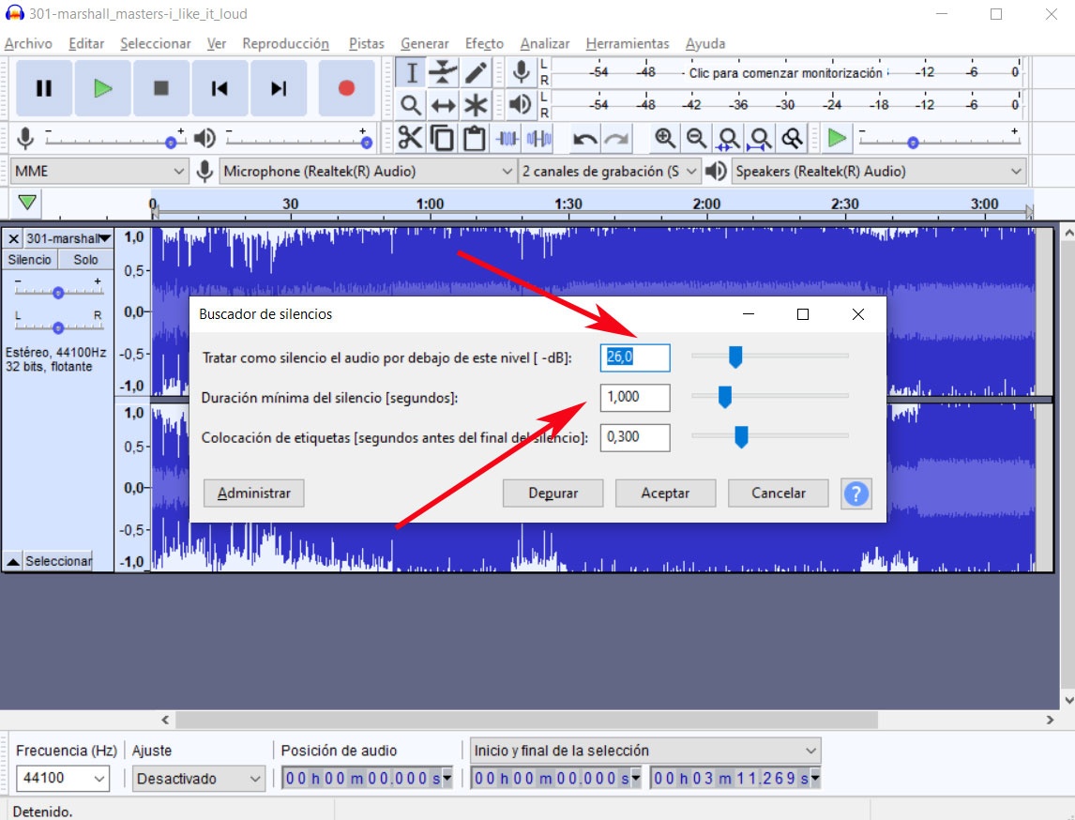Select the Draw pencil tool

point(476,72)
